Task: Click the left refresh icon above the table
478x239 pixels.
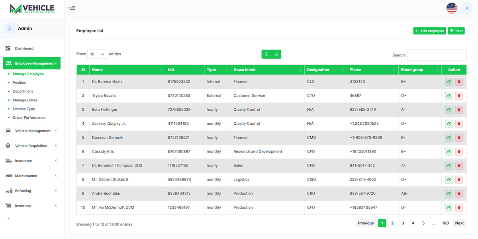Action: coord(266,54)
